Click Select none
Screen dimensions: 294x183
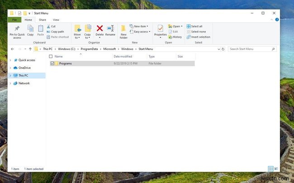point(196,32)
